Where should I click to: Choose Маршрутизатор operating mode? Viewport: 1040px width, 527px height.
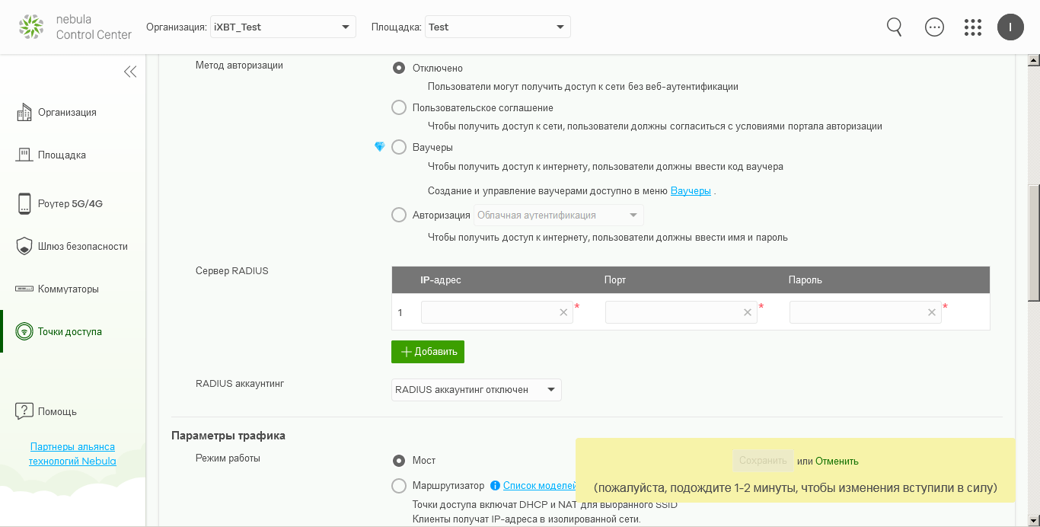[399, 485]
